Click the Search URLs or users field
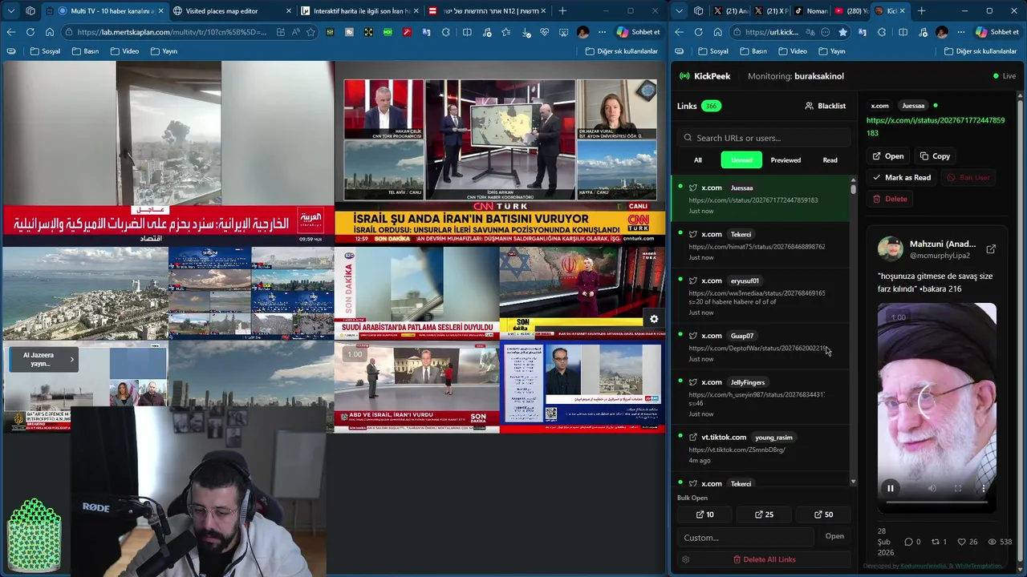Screen dimensions: 1027x577 point(763,138)
